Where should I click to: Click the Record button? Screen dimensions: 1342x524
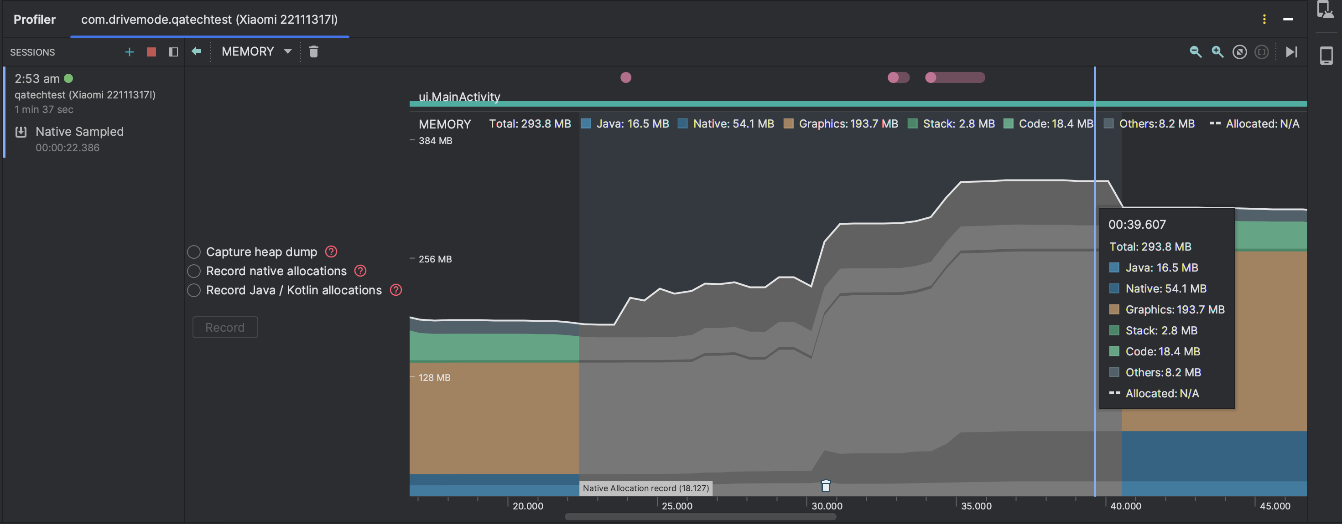(224, 327)
